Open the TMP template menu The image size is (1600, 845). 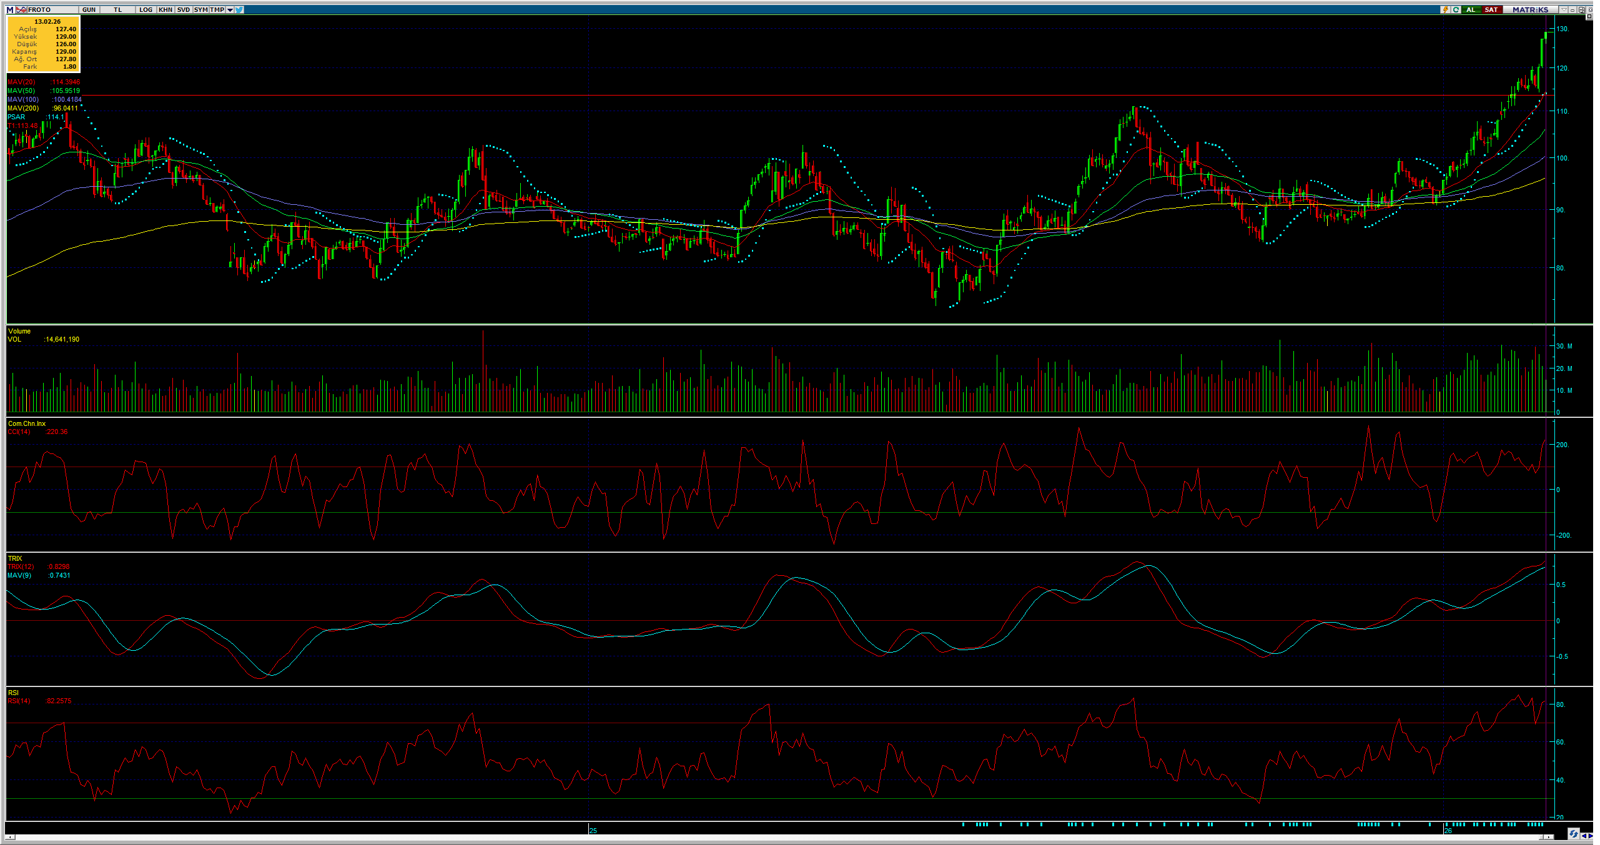pos(217,9)
